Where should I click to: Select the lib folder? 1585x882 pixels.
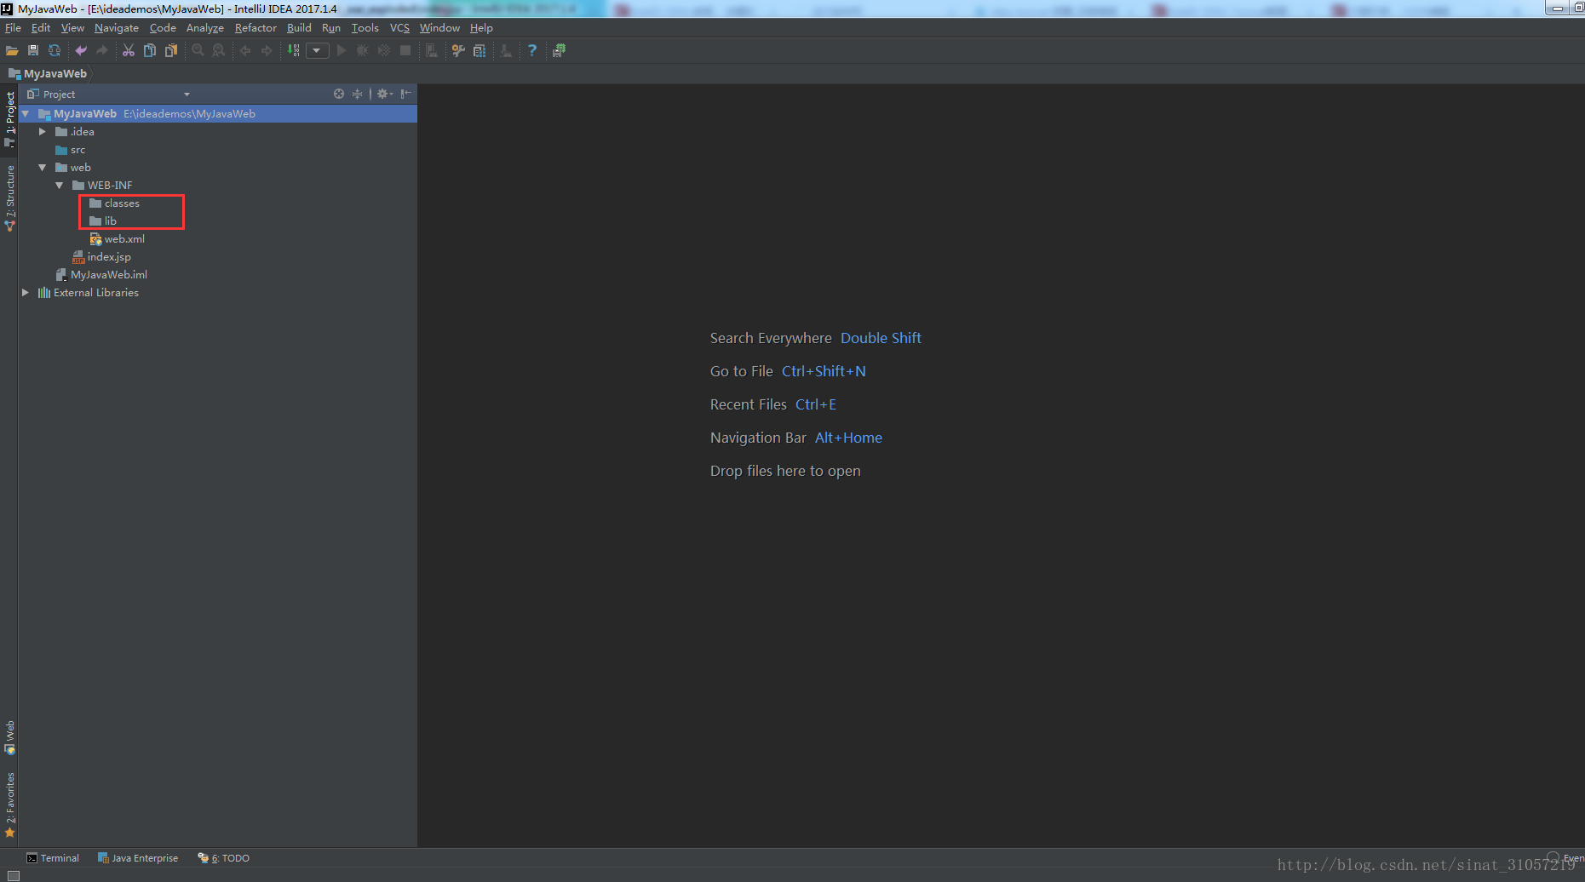pyautogui.click(x=103, y=221)
